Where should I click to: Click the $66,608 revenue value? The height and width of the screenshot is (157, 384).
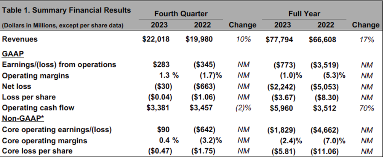[323, 39]
